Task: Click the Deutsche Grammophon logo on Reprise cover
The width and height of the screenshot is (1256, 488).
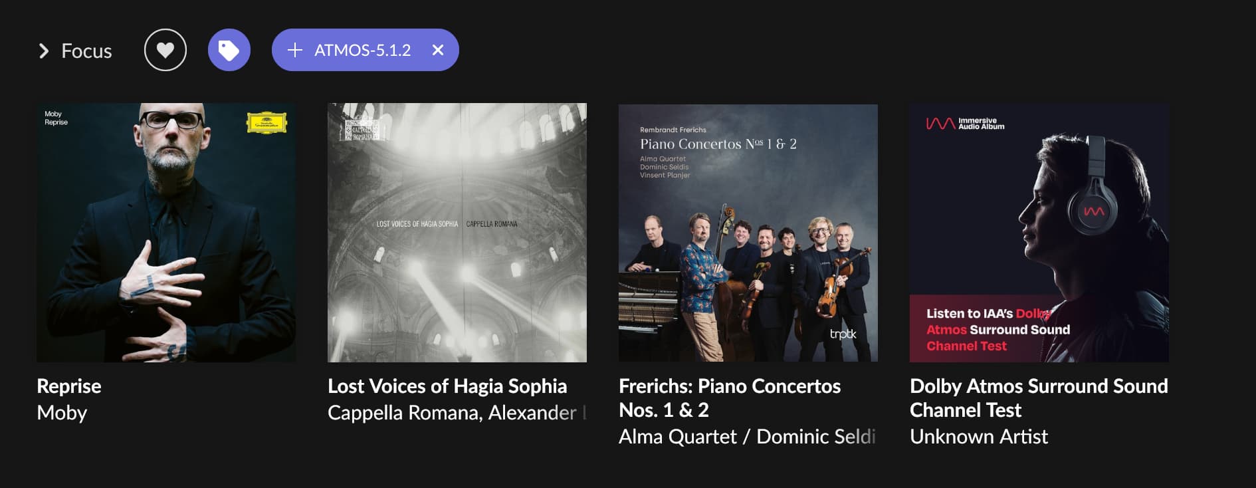Action: [x=266, y=122]
